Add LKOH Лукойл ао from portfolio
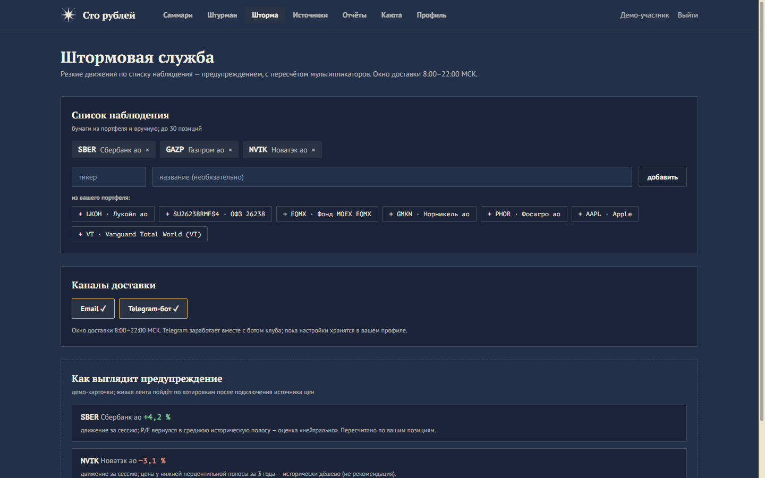This screenshot has width=765, height=478. [113, 214]
